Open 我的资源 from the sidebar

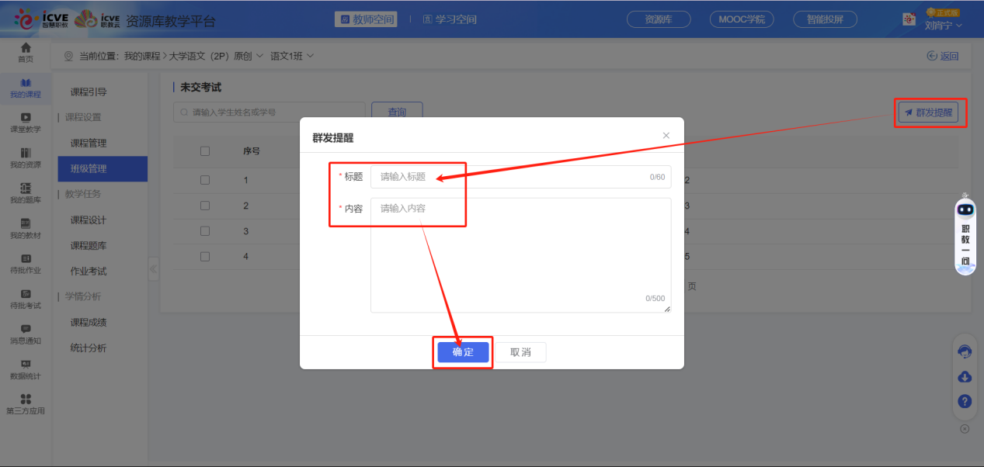click(x=25, y=157)
